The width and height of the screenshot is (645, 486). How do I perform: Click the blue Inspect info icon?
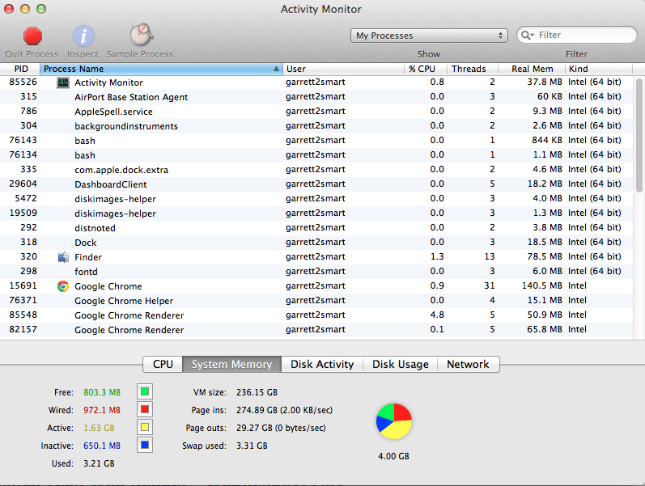pos(83,36)
